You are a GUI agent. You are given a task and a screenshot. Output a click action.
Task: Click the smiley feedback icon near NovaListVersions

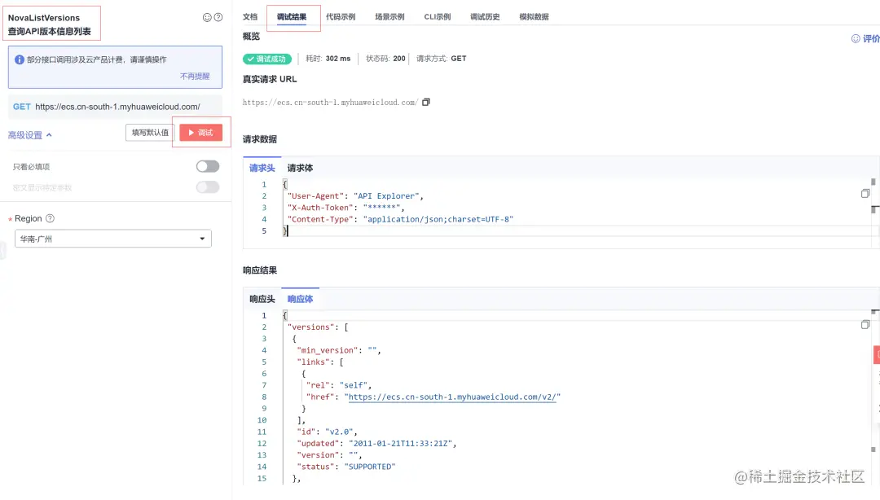point(207,17)
